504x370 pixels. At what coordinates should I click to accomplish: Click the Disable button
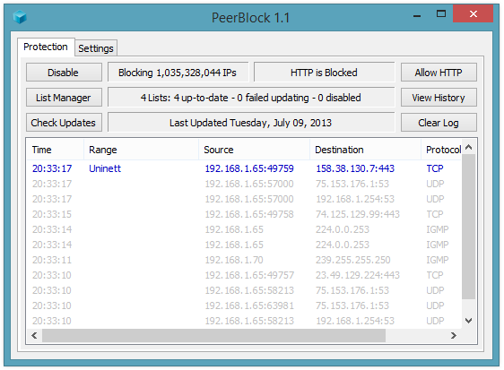tap(64, 73)
